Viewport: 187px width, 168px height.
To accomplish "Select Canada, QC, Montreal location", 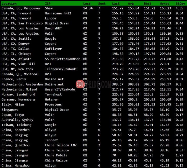I will point(20,74).
